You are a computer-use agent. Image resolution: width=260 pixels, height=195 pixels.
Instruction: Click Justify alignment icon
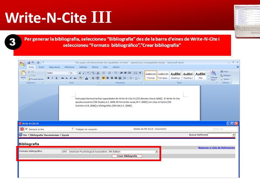(x=116, y=78)
